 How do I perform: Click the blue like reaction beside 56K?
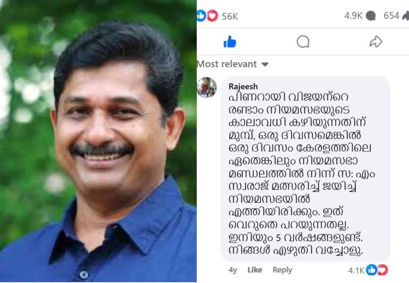click(201, 16)
